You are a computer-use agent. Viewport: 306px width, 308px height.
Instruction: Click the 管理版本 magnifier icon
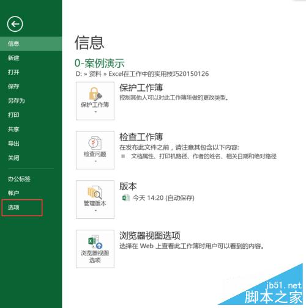click(x=95, y=193)
